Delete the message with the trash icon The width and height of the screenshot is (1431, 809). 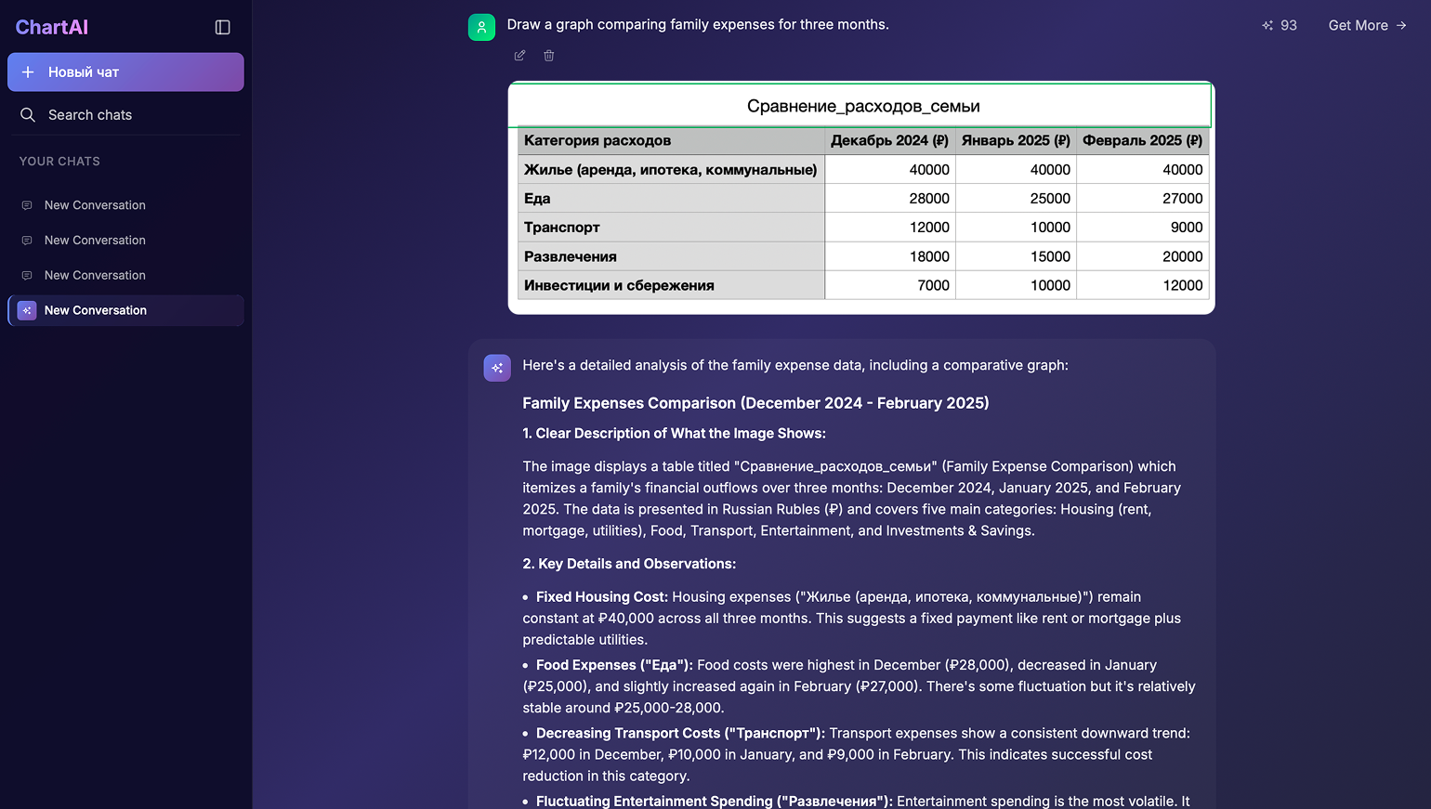(549, 56)
